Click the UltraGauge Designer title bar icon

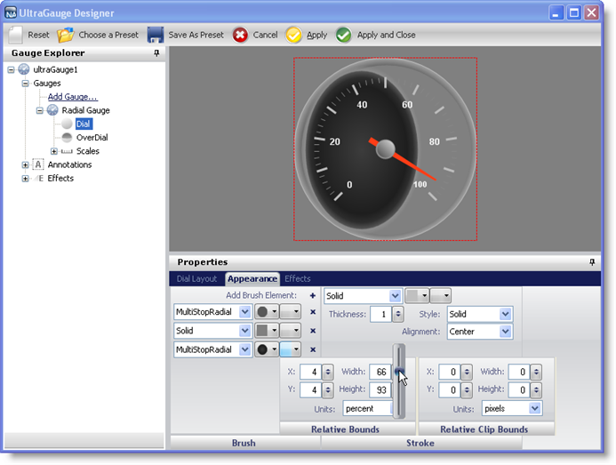[x=11, y=13]
